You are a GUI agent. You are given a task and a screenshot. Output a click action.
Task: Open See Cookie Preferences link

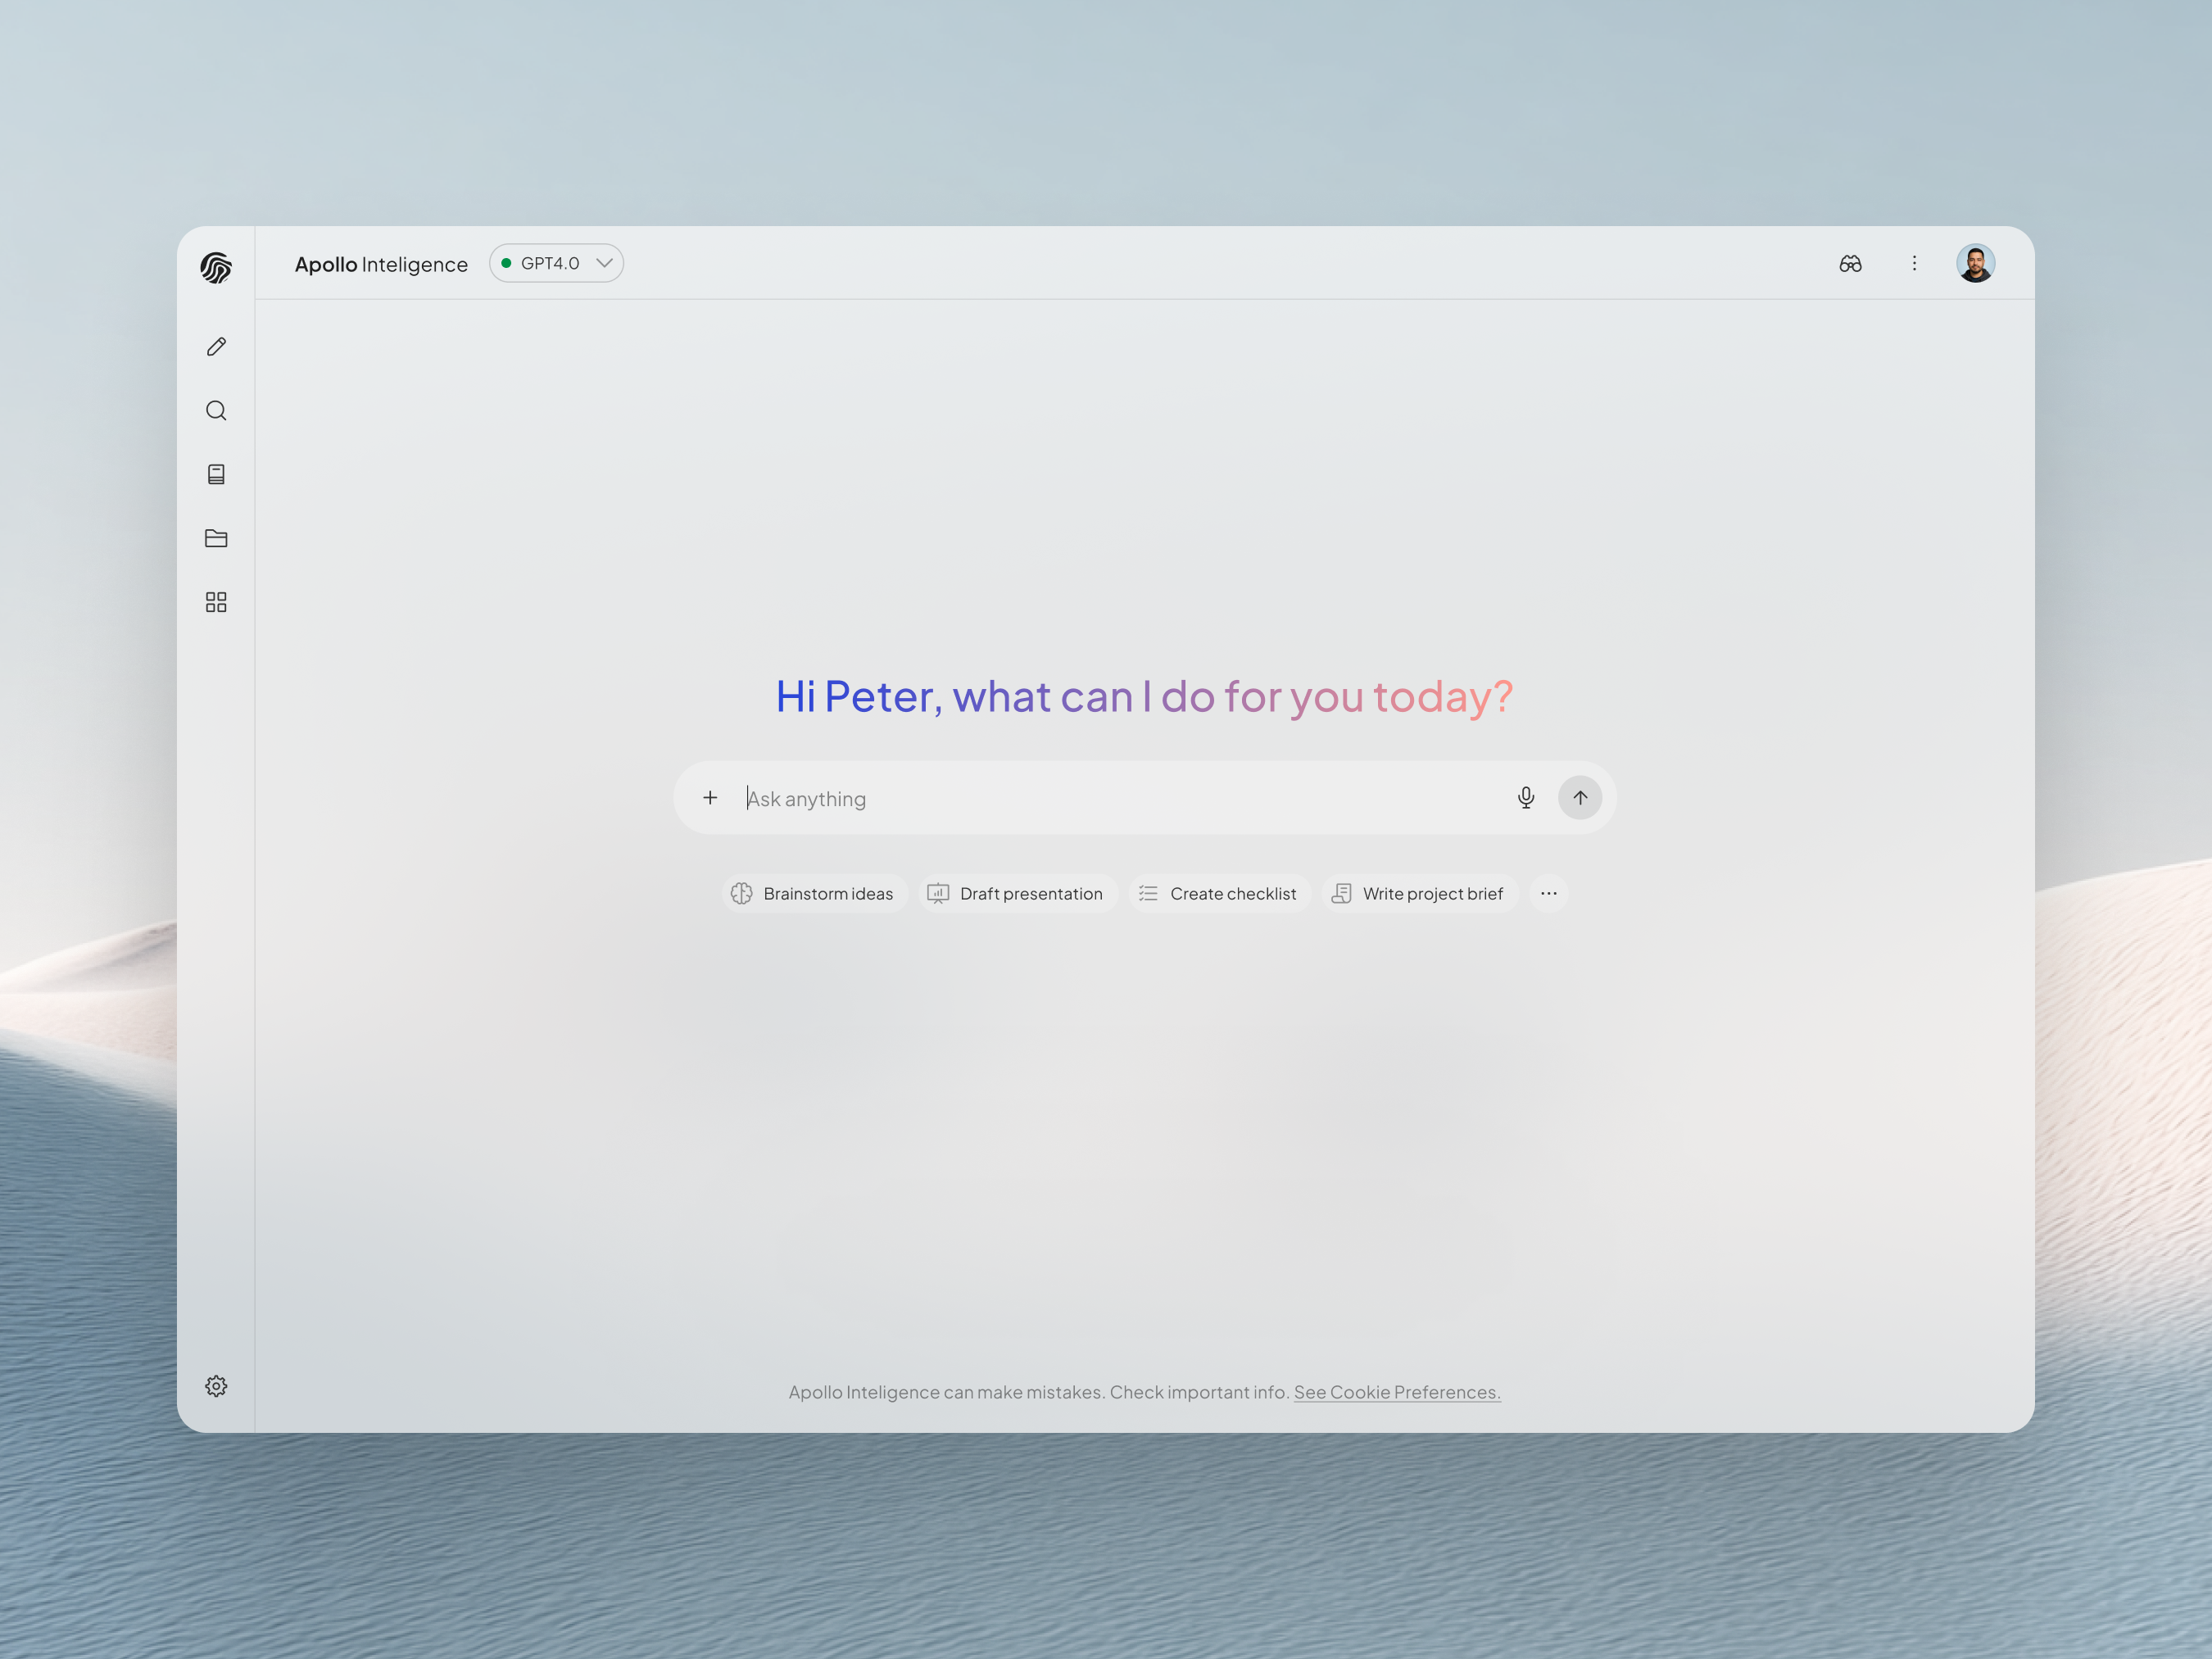1396,1392
